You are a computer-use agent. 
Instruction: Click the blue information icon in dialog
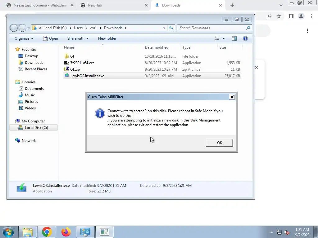coord(100,113)
